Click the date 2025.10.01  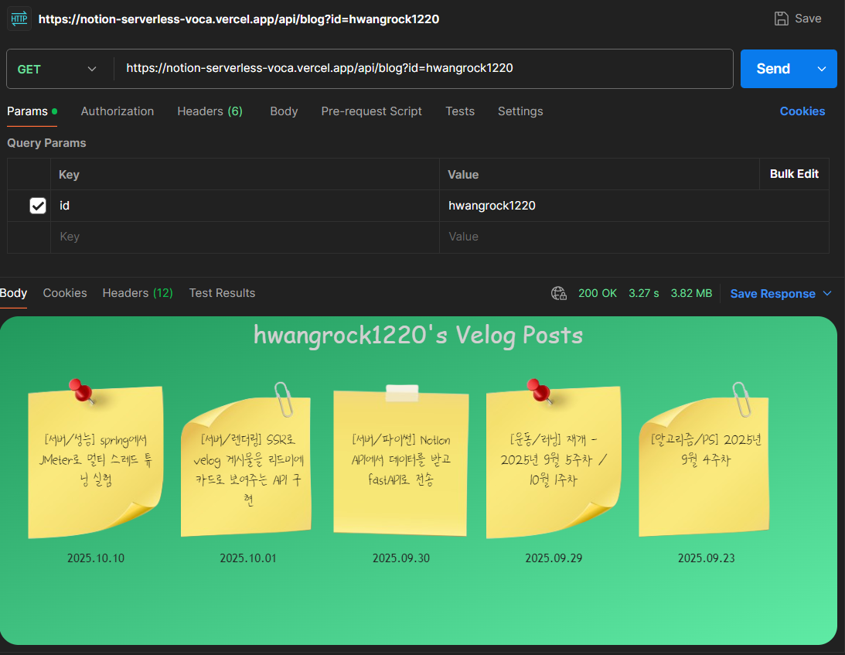(248, 558)
